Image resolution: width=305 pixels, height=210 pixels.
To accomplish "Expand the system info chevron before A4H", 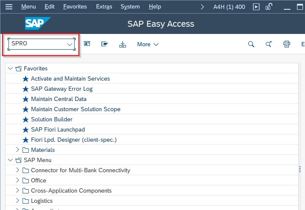I will coord(202,7).
